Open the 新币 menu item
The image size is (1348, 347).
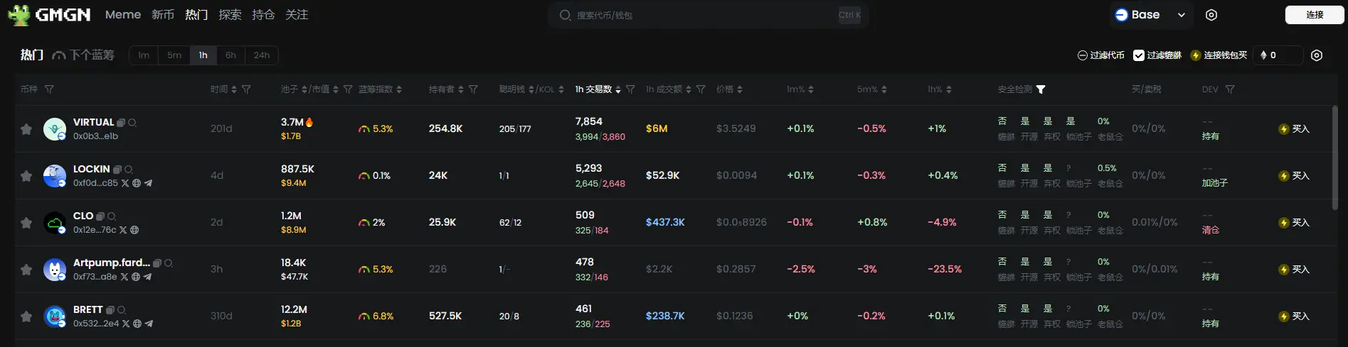click(x=163, y=15)
